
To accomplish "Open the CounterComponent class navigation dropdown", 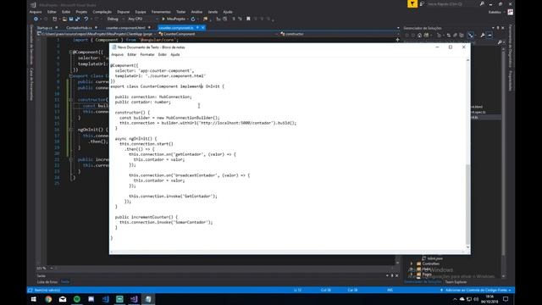I will [x=218, y=34].
